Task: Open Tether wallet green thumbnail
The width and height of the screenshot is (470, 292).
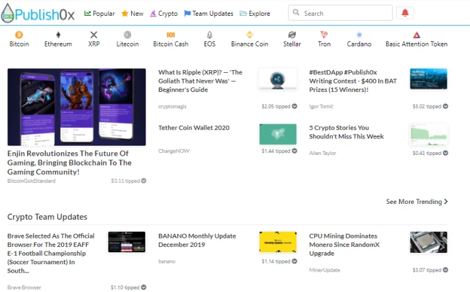Action: (278, 134)
